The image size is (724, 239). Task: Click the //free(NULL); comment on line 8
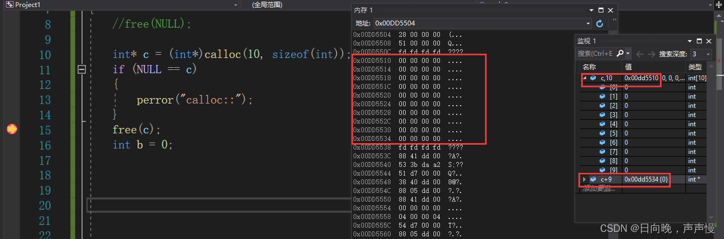click(x=152, y=24)
